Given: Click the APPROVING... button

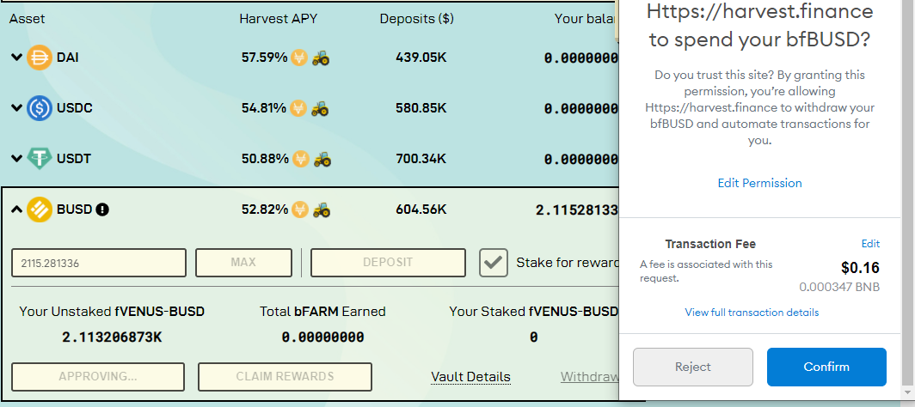Looking at the screenshot, I should (98, 377).
